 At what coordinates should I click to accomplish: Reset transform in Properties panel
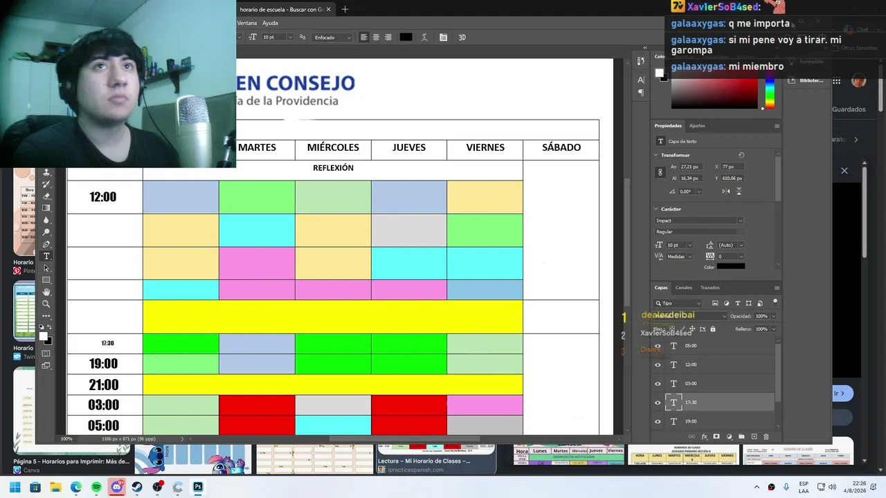pyautogui.click(x=741, y=155)
